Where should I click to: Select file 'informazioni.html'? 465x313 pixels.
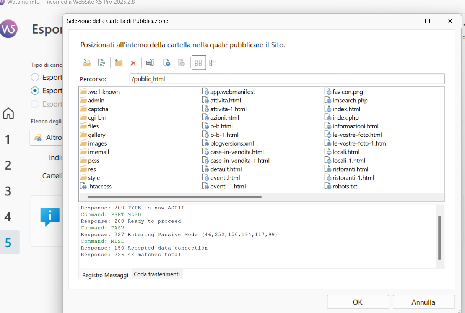356,126
